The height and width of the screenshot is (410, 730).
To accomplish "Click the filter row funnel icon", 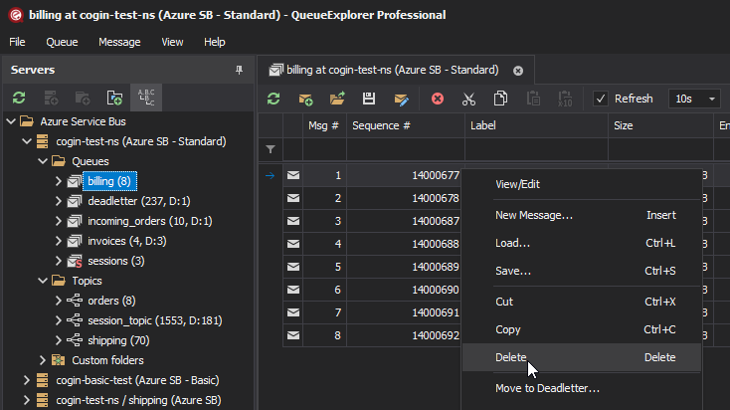I will tap(271, 149).
